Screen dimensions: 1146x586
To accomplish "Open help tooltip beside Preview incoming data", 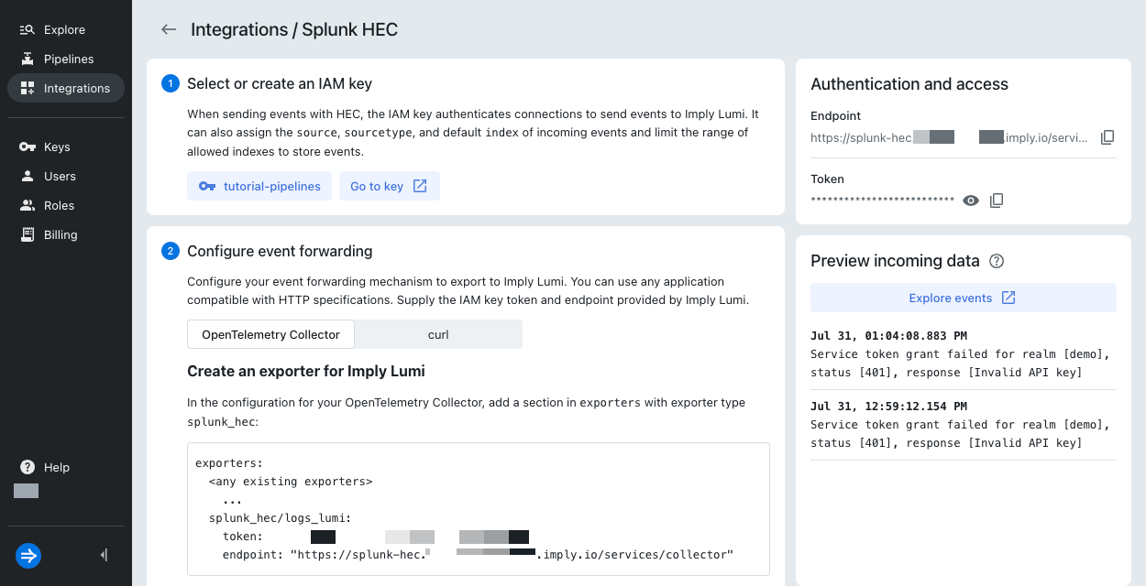I will [x=997, y=261].
